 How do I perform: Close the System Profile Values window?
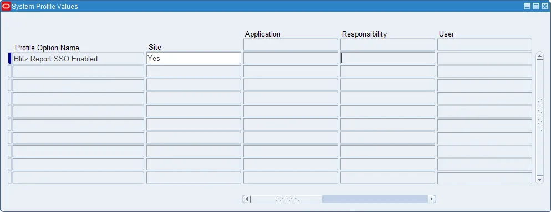544,6
